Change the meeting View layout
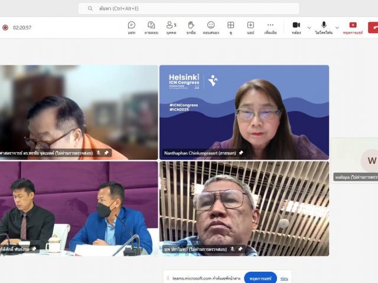378x283 pixels. (231, 28)
